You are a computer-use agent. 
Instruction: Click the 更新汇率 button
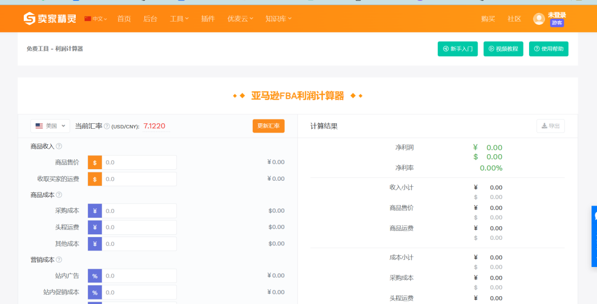coord(269,126)
